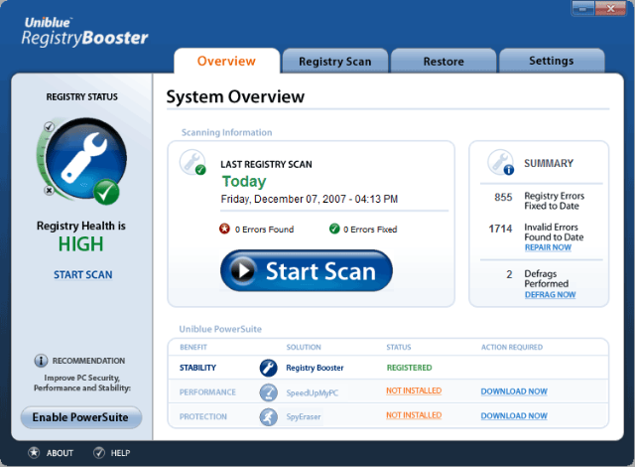
Task: Click the Recommendation info icon
Action: (41, 361)
